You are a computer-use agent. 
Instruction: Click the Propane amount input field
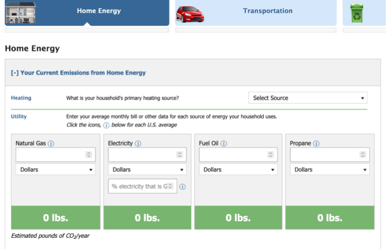(330, 155)
